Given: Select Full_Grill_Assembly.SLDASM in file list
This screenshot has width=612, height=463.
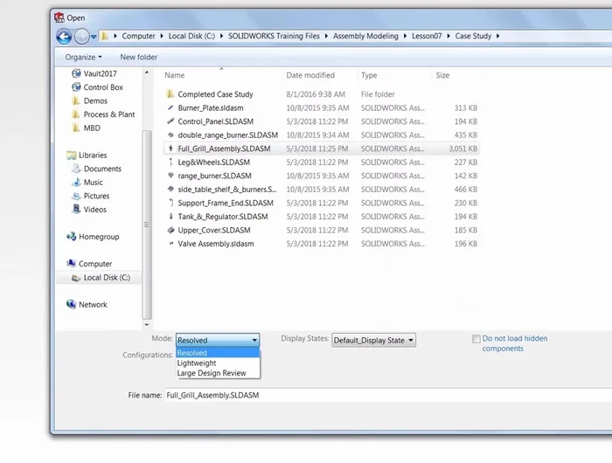Looking at the screenshot, I should point(224,149).
